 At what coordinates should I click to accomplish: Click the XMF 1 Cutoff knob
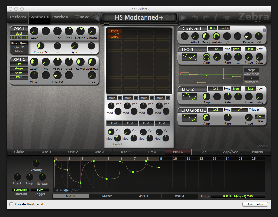click(34, 62)
